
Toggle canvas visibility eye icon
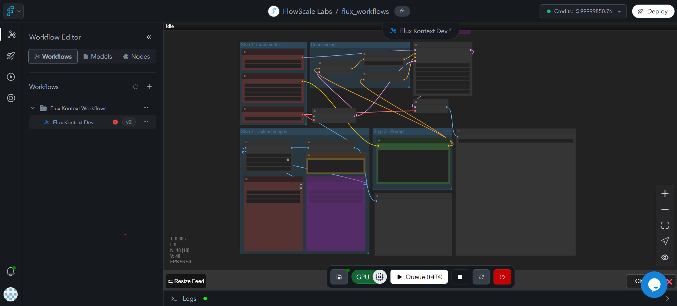[x=665, y=257]
